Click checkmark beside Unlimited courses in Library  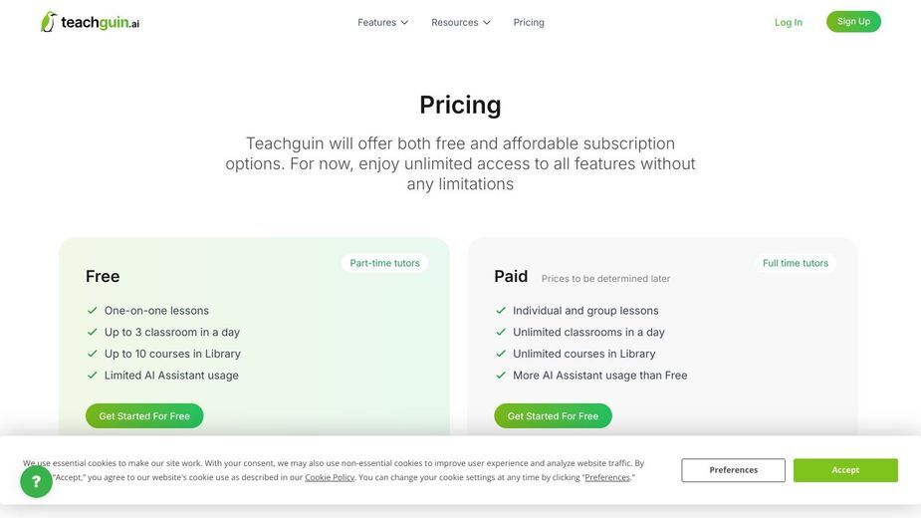[x=501, y=354]
